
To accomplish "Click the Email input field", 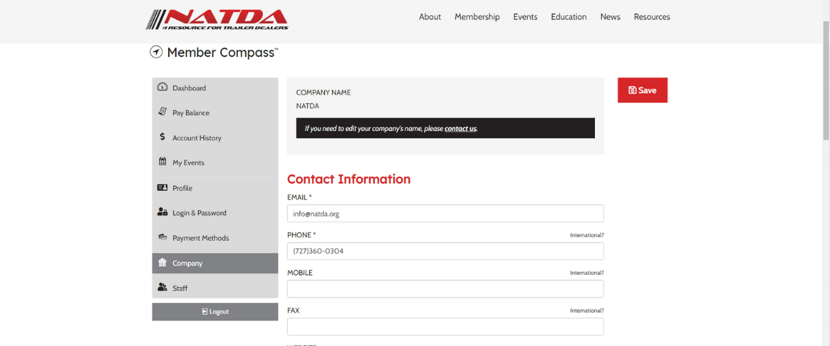I will (x=445, y=213).
